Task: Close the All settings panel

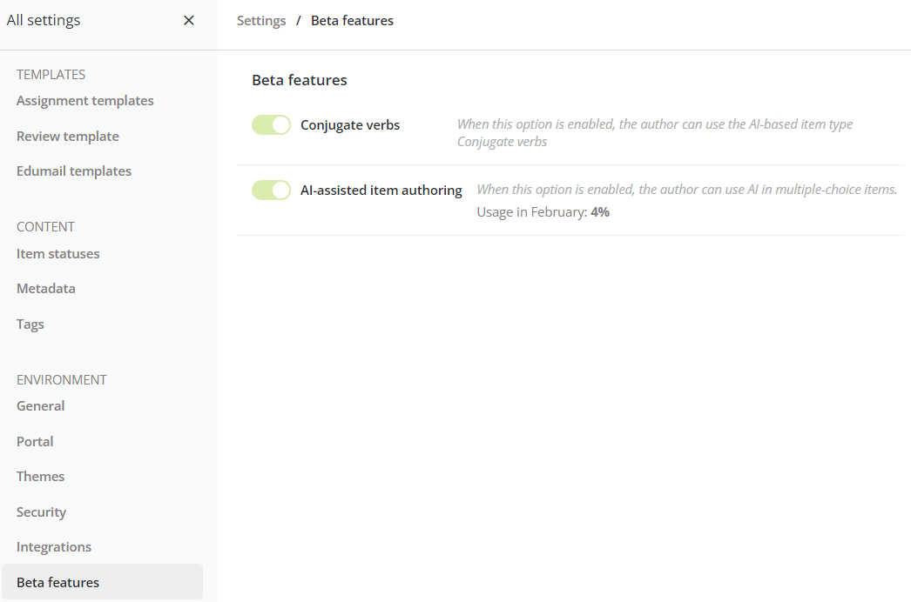Action: click(x=188, y=19)
